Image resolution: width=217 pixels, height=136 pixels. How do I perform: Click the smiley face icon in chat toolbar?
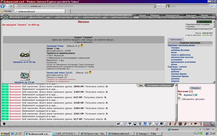(x=156, y=124)
